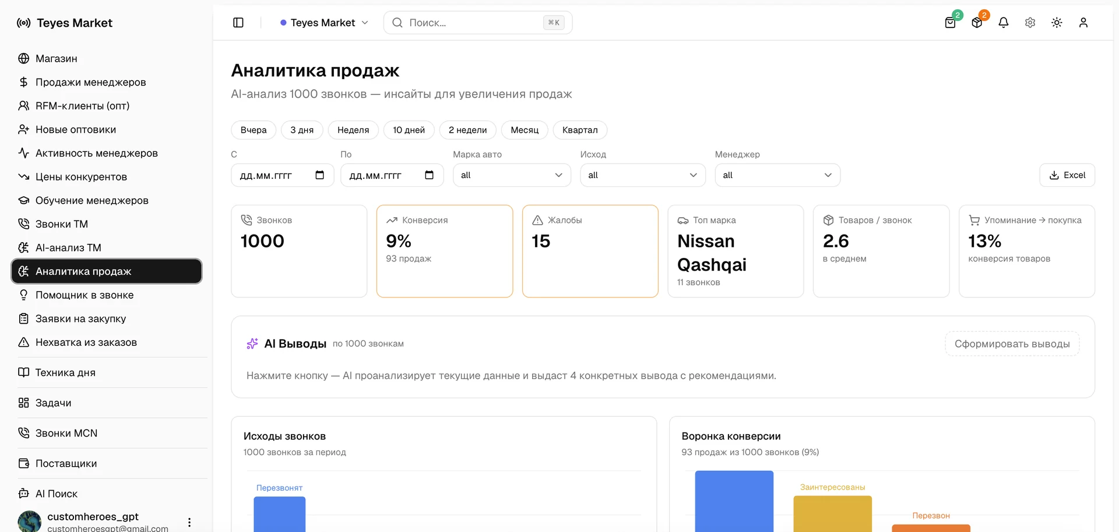
Task: Expand the Teyes Market workspace dropdown
Action: 324,23
